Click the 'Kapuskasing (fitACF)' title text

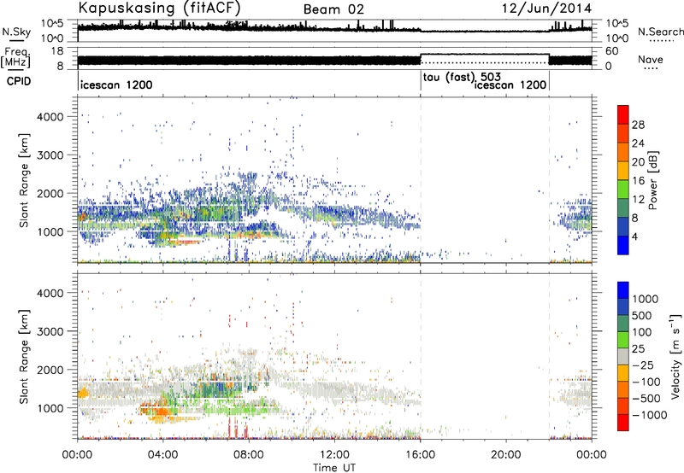159,9
